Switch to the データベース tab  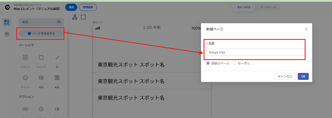(x=268, y=7)
